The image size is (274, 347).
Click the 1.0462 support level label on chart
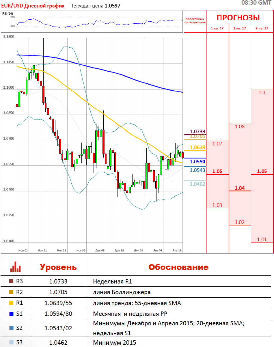tap(197, 184)
